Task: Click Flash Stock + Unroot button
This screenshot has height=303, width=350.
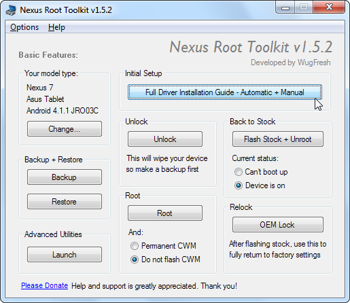Action: pyautogui.click(x=278, y=139)
